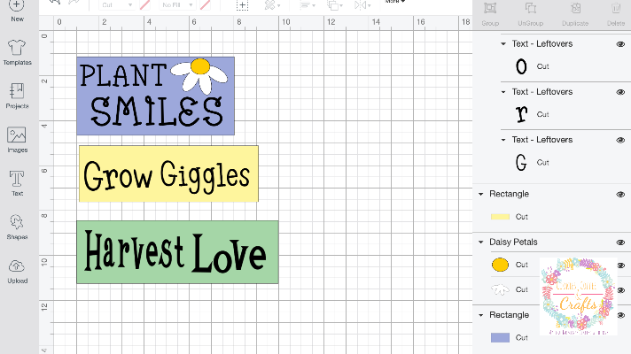Open the Images library
Image resolution: width=631 pixels, height=354 pixels.
pyautogui.click(x=17, y=140)
